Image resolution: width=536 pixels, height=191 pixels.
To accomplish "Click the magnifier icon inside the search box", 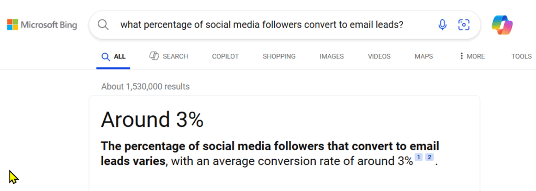I will point(103,25).
